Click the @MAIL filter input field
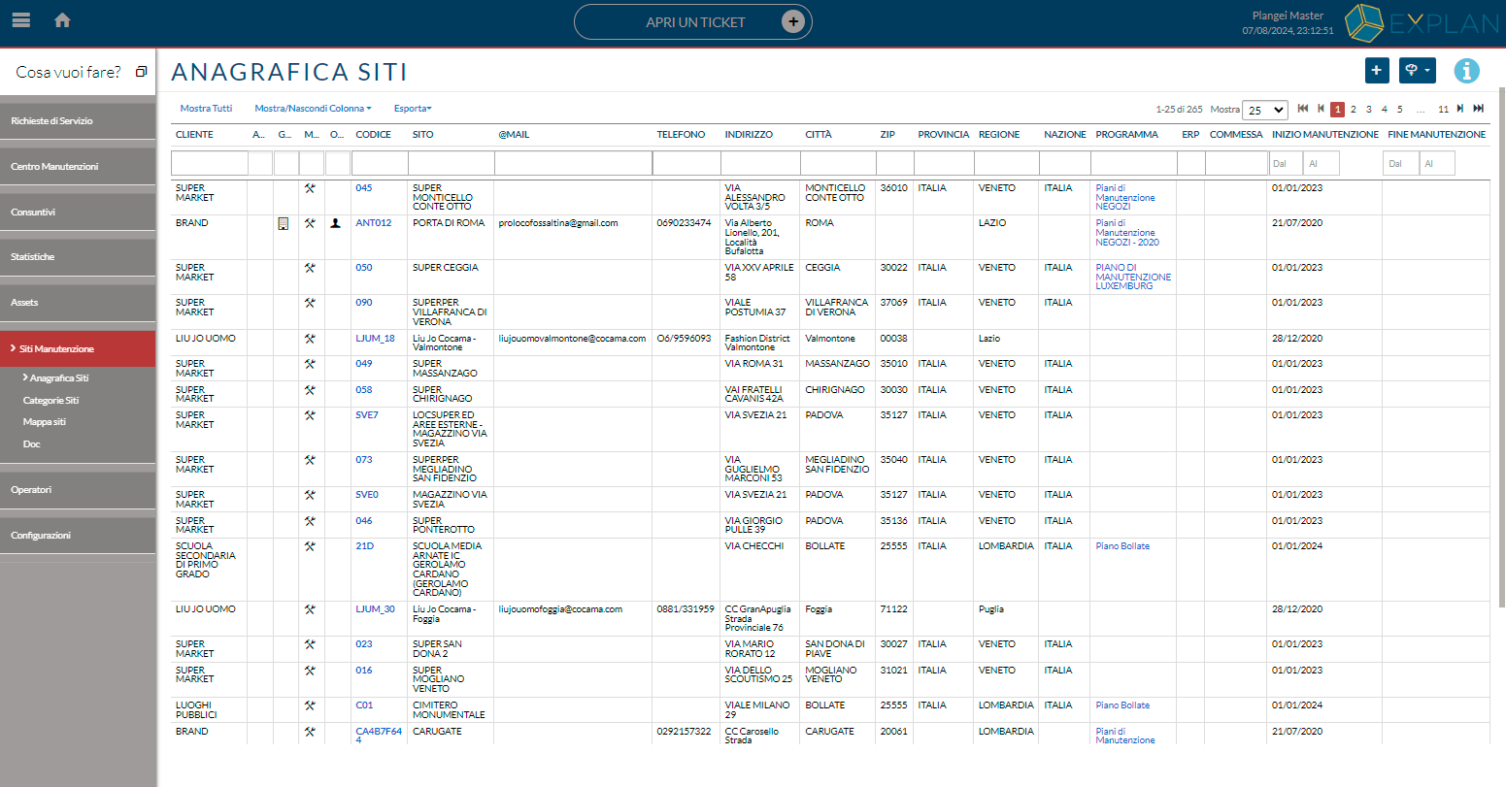 (x=573, y=163)
